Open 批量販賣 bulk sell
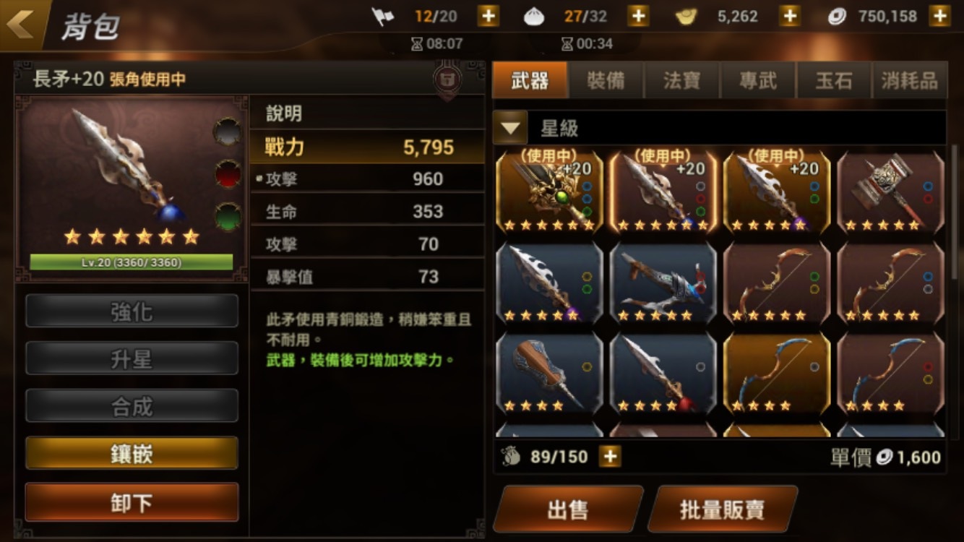 point(723,509)
